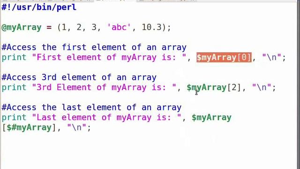Click the $myArray variable ending the Last element line
Screen dimensions: 300x169
[x=211, y=117]
